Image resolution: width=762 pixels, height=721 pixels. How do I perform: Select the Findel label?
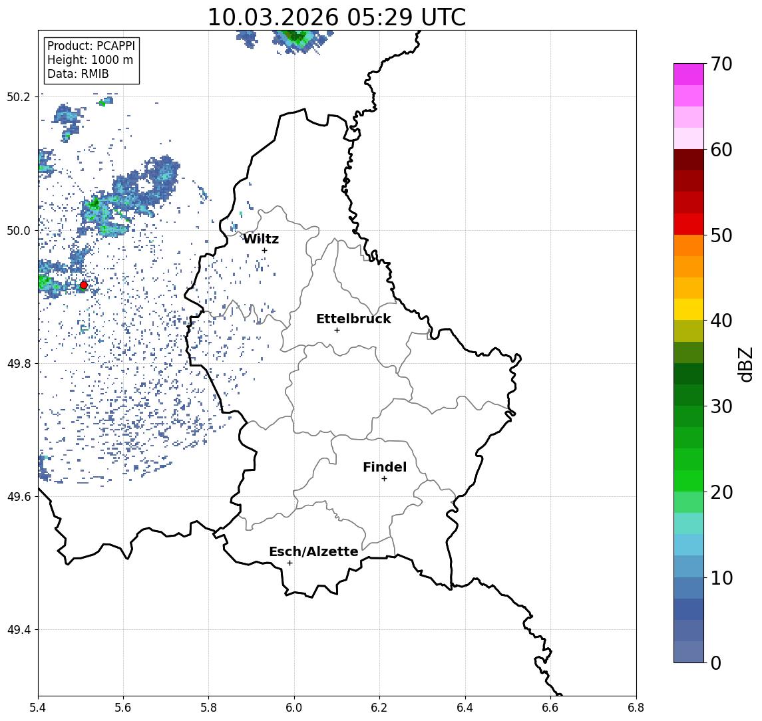(385, 467)
